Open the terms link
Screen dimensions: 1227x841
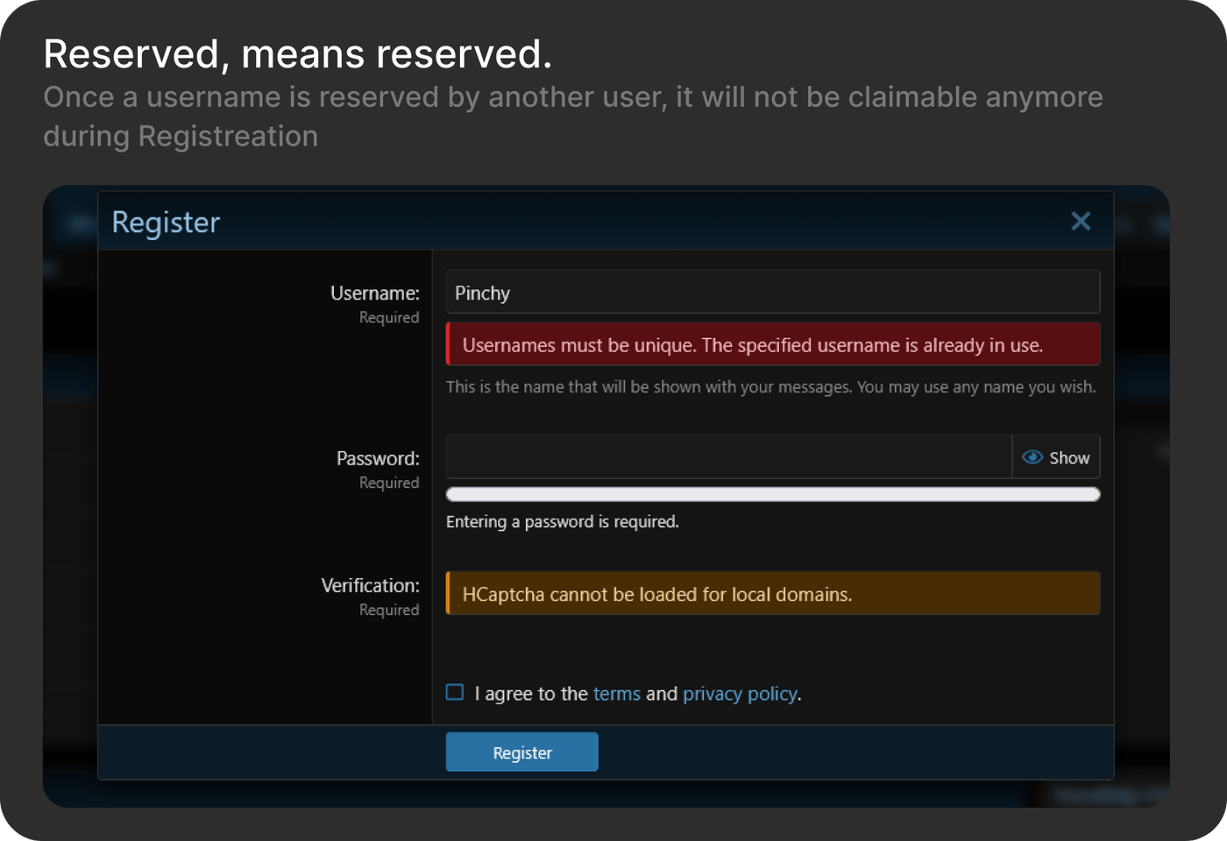point(616,694)
